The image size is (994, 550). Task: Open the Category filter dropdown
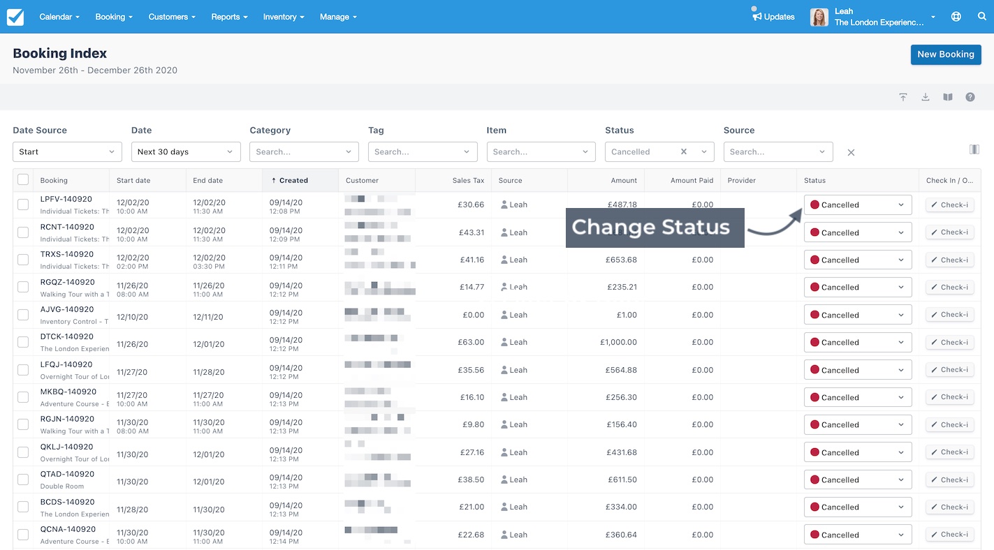(304, 151)
